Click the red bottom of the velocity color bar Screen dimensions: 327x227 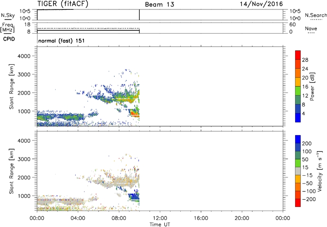pos(298,203)
